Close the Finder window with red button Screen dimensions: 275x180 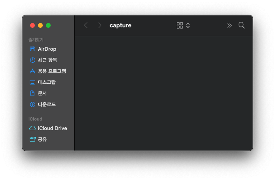[x=32, y=25]
